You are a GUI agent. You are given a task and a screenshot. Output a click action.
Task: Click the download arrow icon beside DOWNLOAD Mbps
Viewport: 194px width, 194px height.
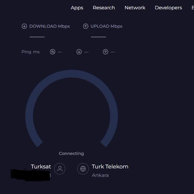click(24, 26)
